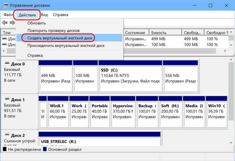Click the volume list scroll up arrow
Viewport: 235px width, 161px height.
coord(231,32)
